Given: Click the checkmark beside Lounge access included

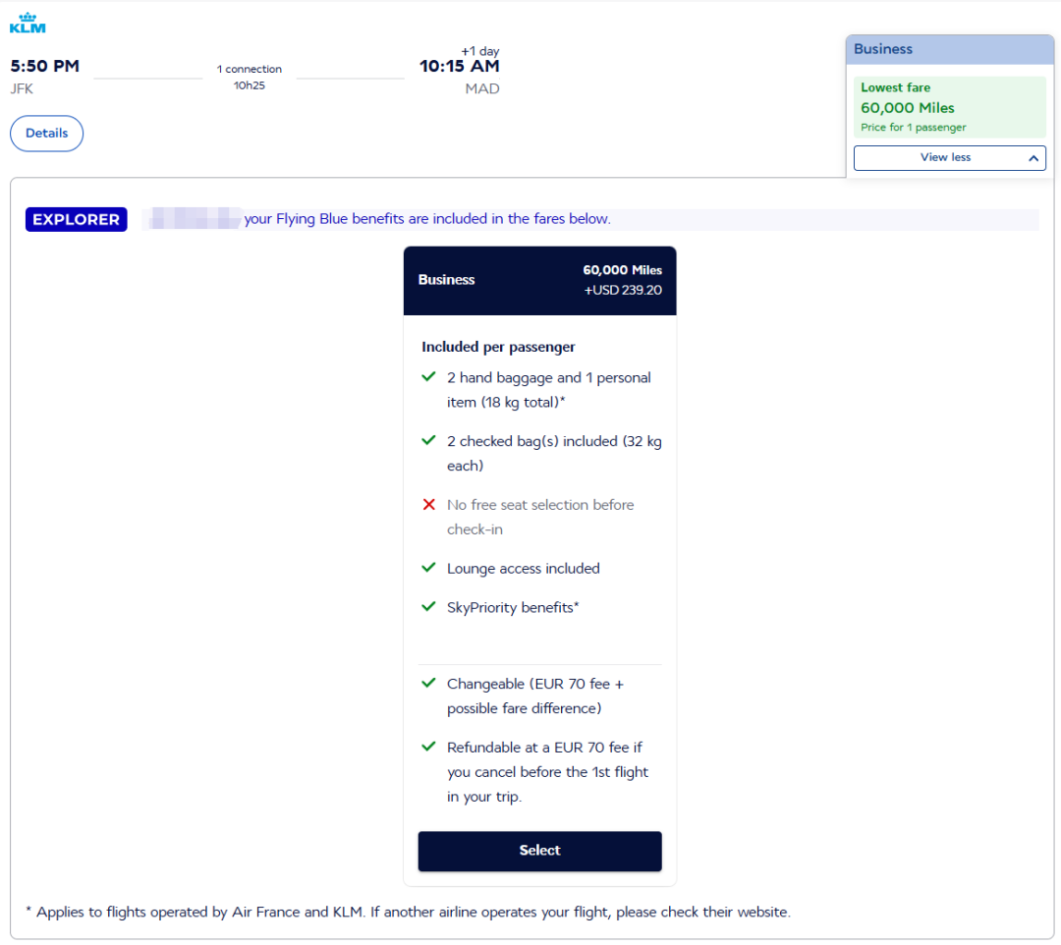Looking at the screenshot, I should 428,568.
